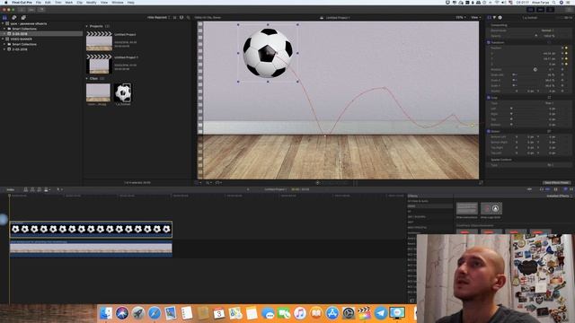Open the Trim menu
The width and height of the screenshot is (575, 323).
(x=57, y=3)
